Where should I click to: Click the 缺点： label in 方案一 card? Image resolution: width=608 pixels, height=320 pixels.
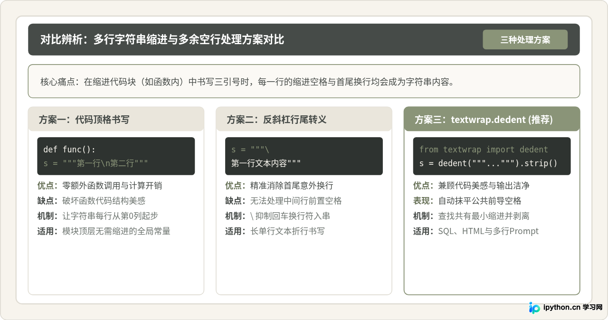[47, 201]
